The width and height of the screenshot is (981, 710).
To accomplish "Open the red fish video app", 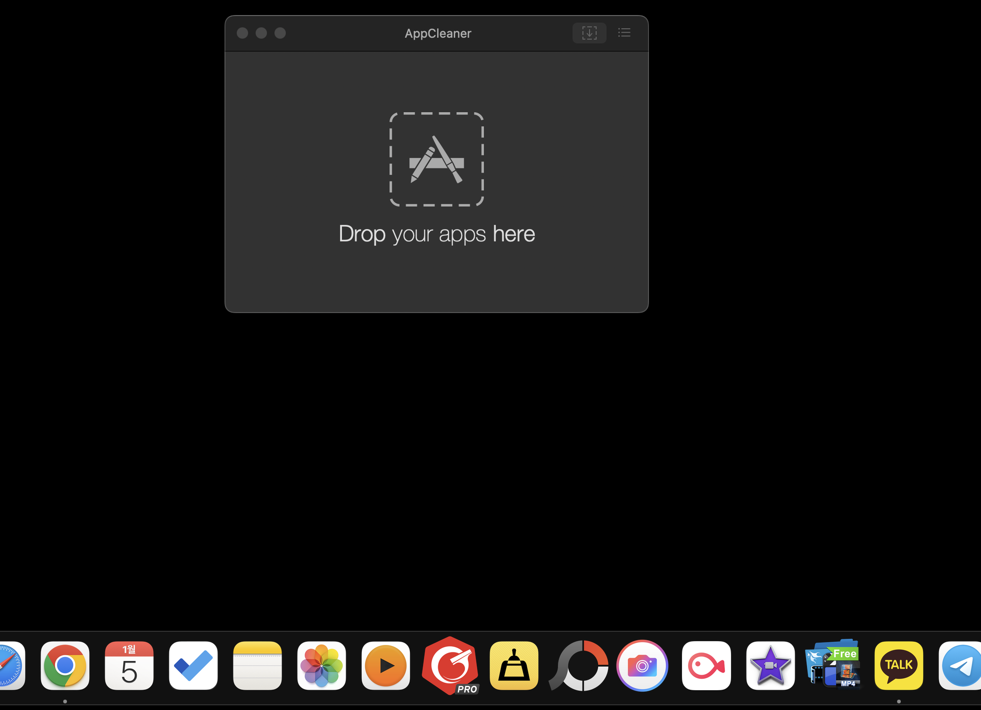I will 707,666.
